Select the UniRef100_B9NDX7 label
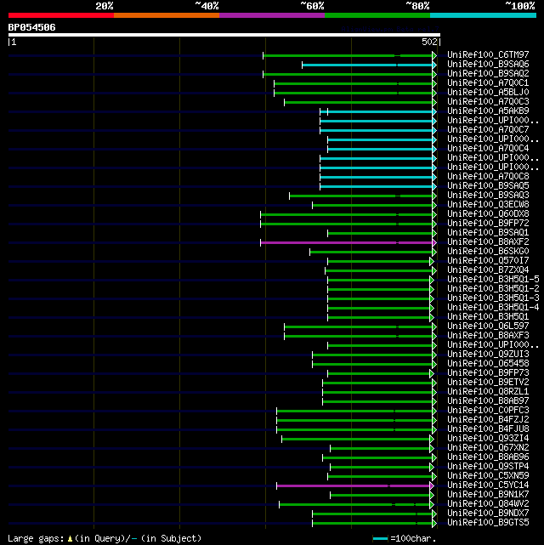Image resolution: width=544 pixels, height=545 pixels. pyautogui.click(x=488, y=514)
